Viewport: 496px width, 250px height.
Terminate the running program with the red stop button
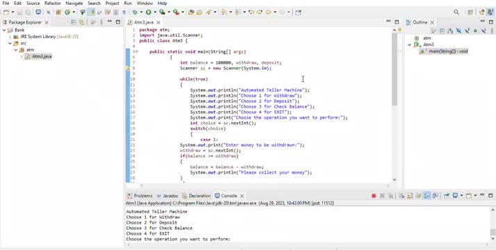click(x=374, y=196)
